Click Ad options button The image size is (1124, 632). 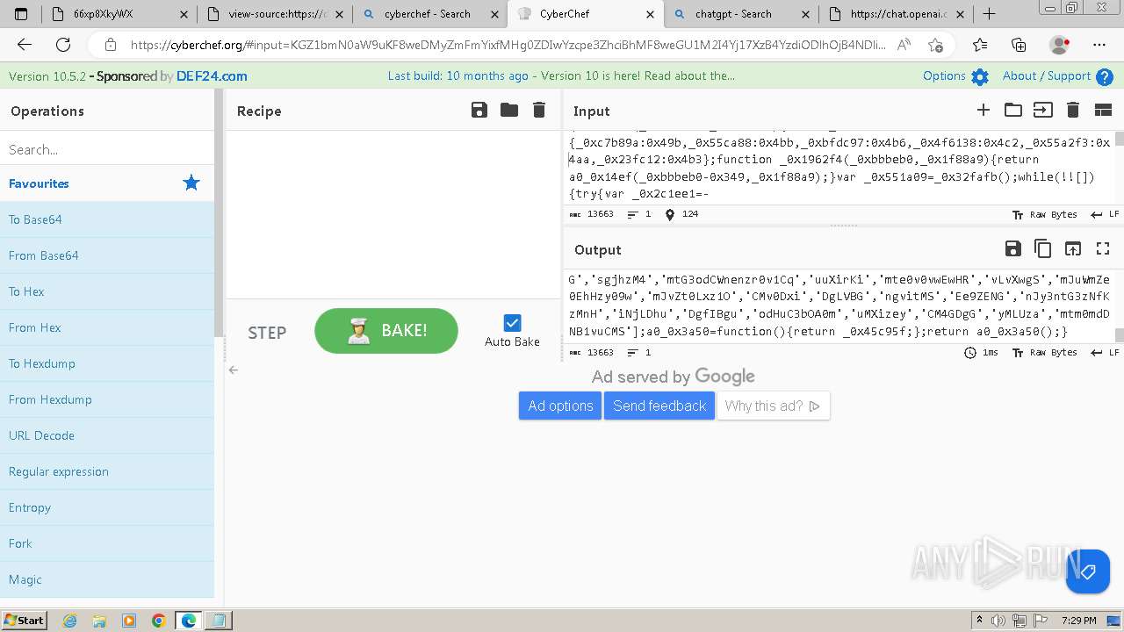560,406
